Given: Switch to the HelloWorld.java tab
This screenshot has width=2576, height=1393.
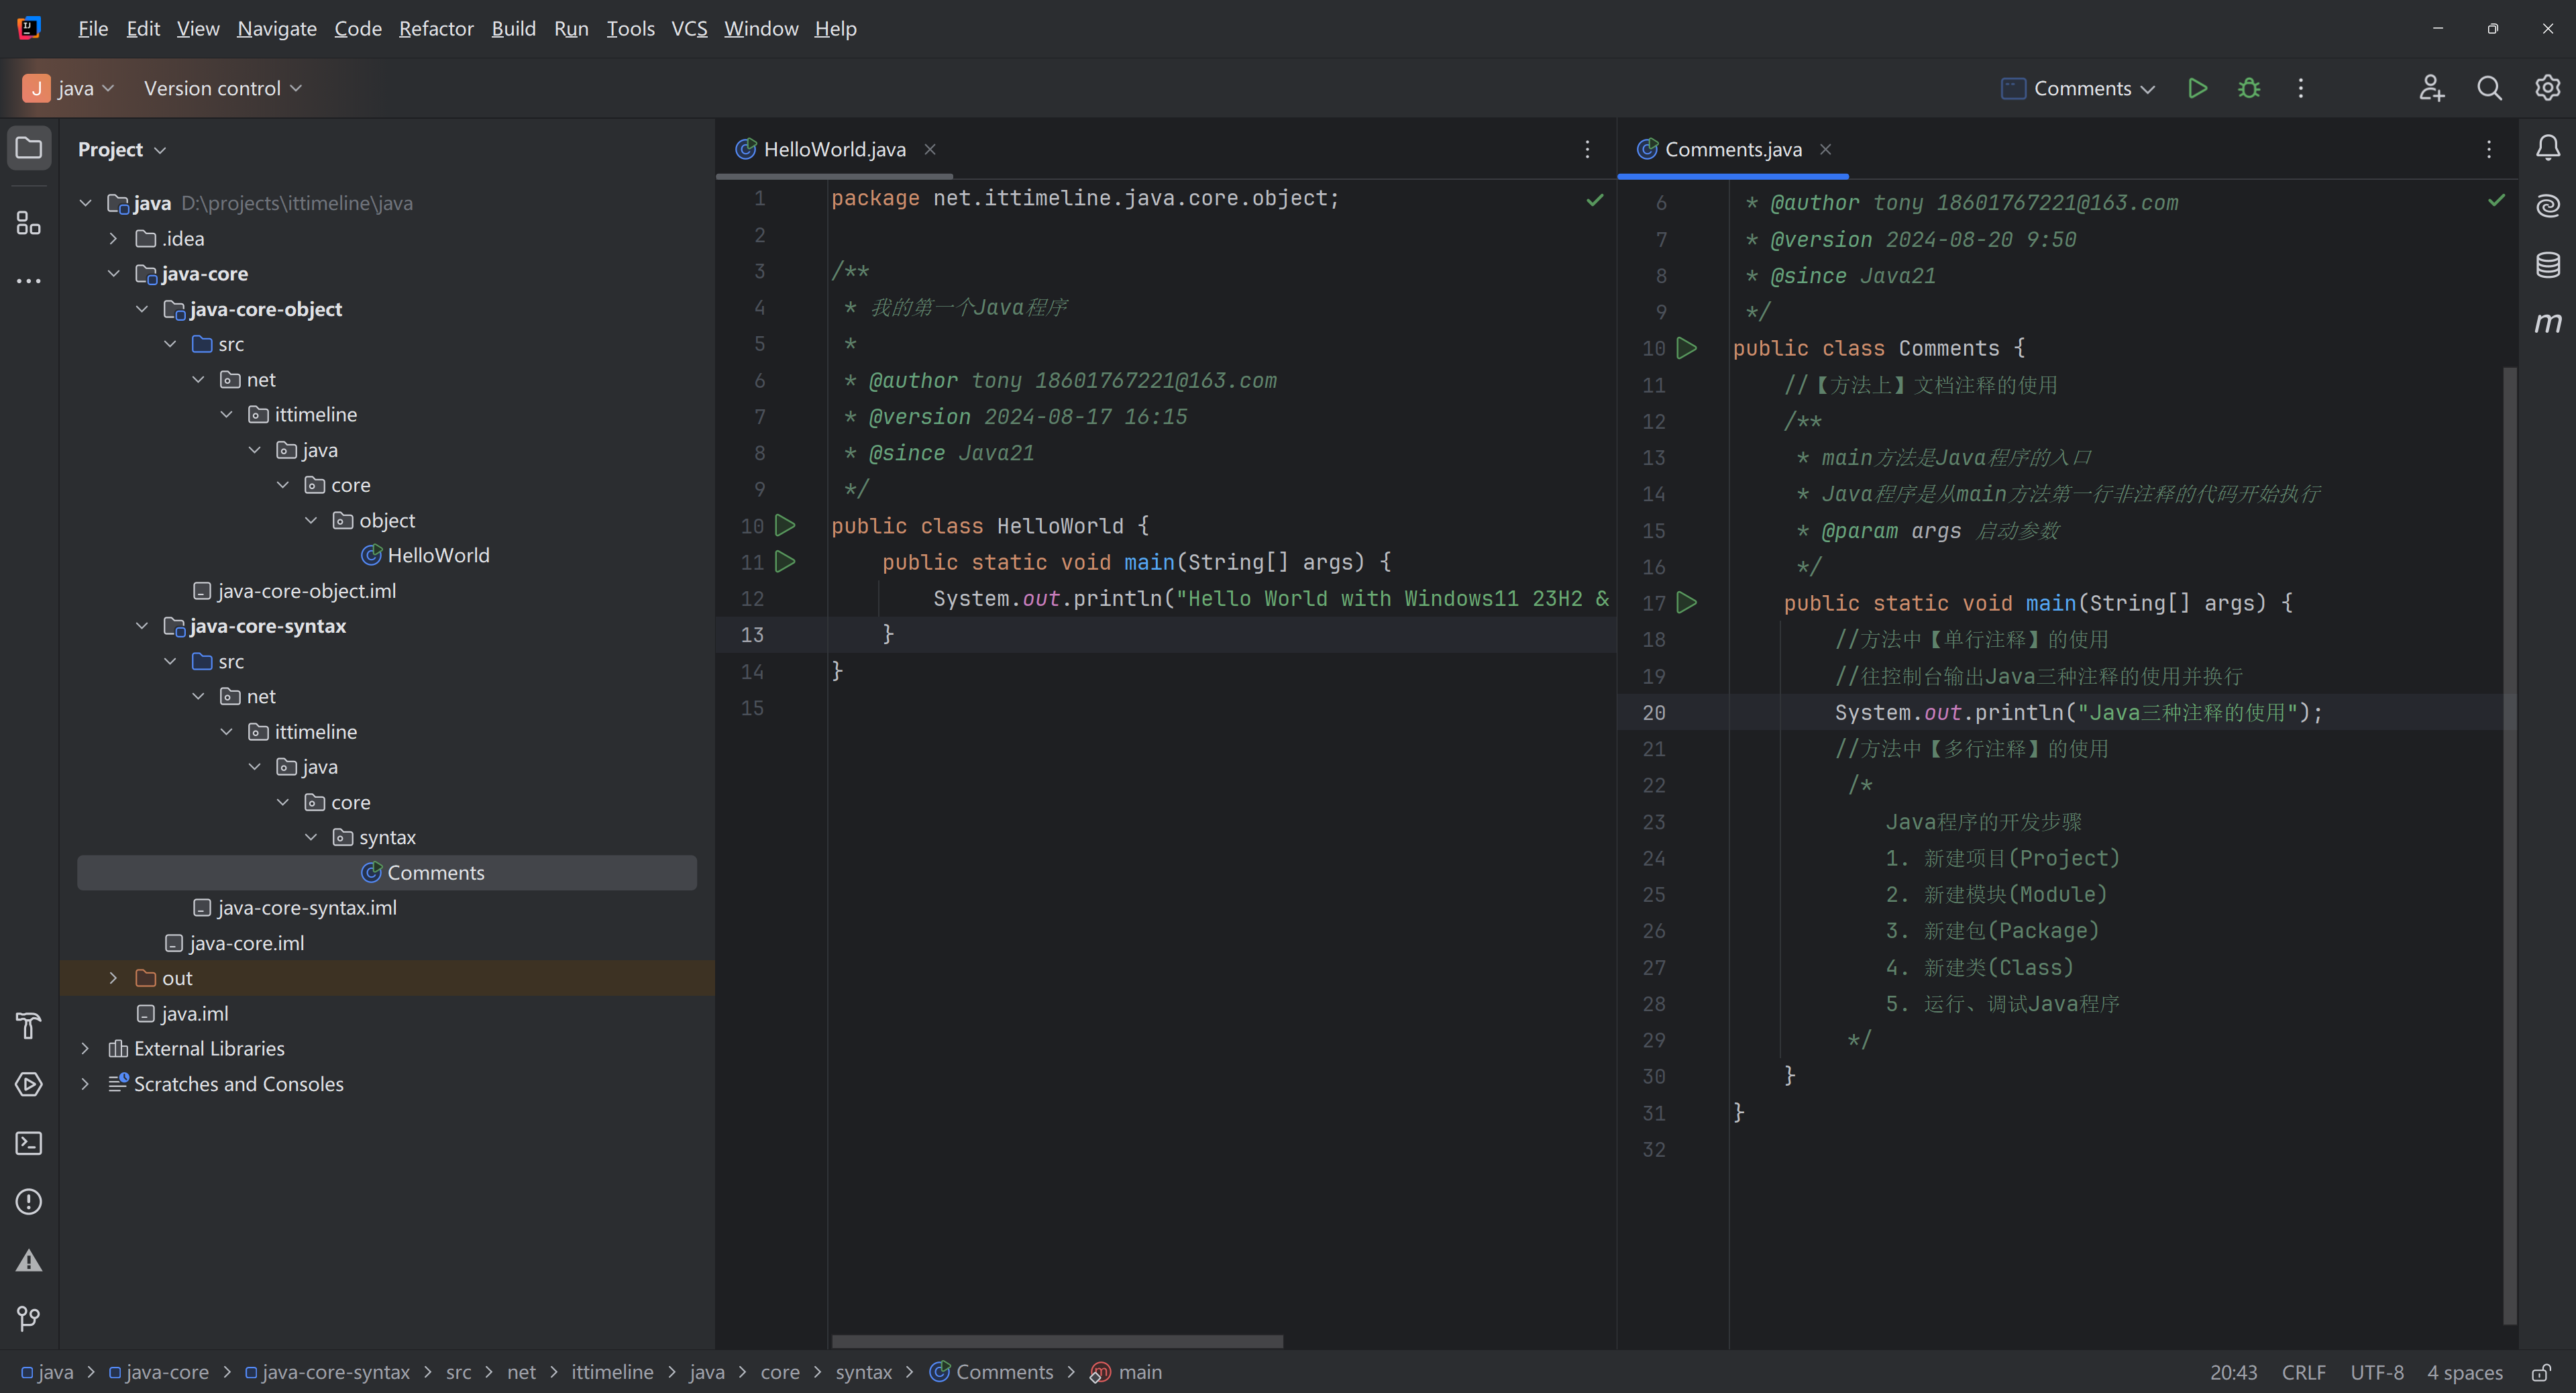Looking at the screenshot, I should click(x=834, y=149).
